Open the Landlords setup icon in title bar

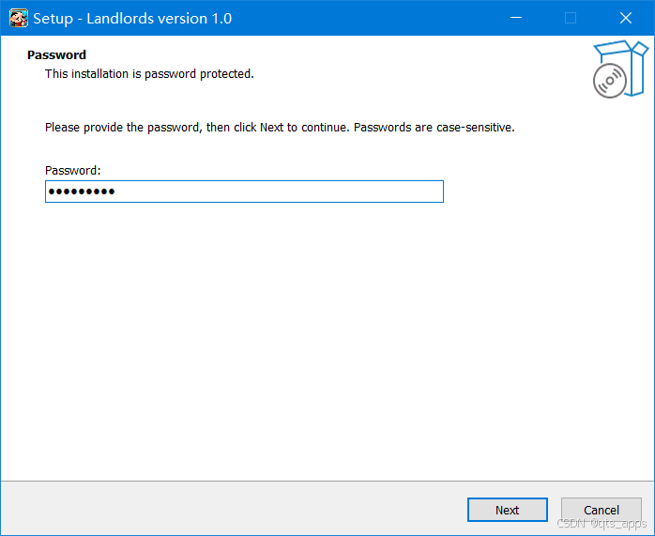point(19,18)
